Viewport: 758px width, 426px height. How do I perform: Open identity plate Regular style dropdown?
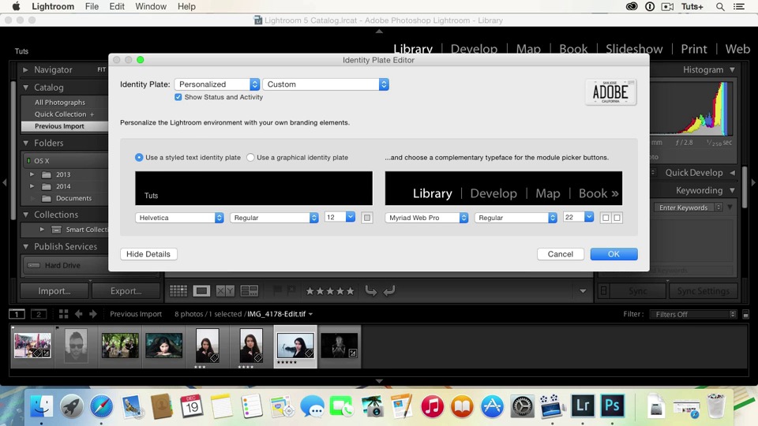(x=274, y=218)
